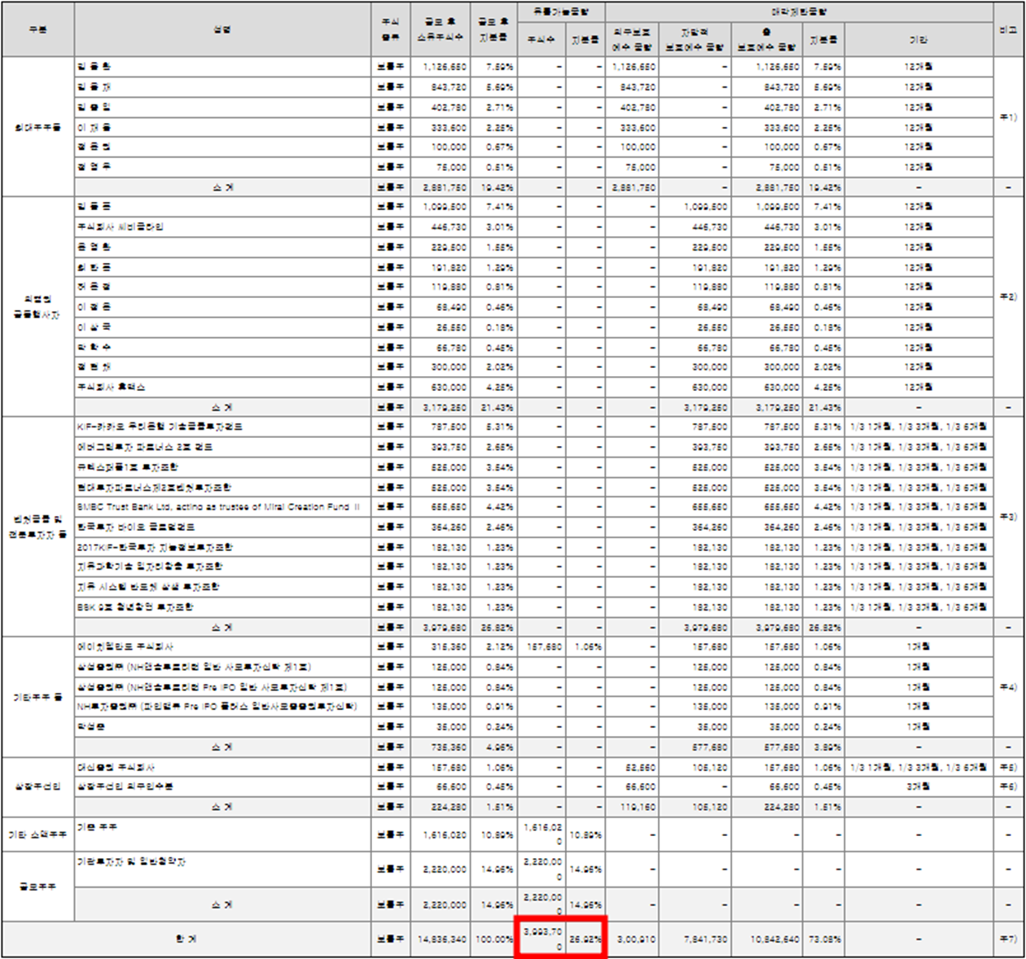Click footnote marker 주3) in remarks column

1008,517
